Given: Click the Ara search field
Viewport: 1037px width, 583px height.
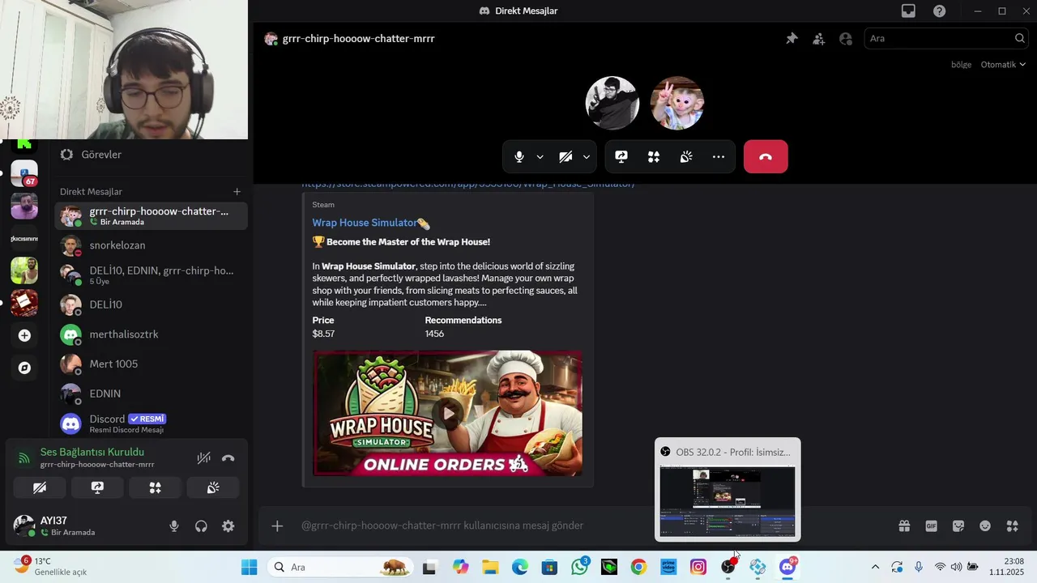Looking at the screenshot, I should [947, 38].
